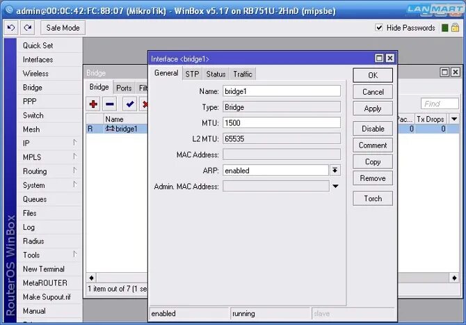Viewport: 466px width, 325px height.
Task: Open the ARP dropdown arrow
Action: click(x=335, y=171)
